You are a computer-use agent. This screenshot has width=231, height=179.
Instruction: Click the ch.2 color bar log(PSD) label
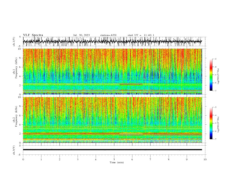click(x=218, y=125)
